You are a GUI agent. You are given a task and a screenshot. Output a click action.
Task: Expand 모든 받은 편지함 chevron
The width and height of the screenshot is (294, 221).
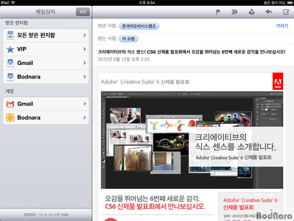tap(84, 35)
